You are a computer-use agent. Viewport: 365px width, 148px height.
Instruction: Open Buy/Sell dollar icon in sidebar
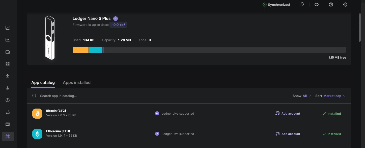coord(8,100)
